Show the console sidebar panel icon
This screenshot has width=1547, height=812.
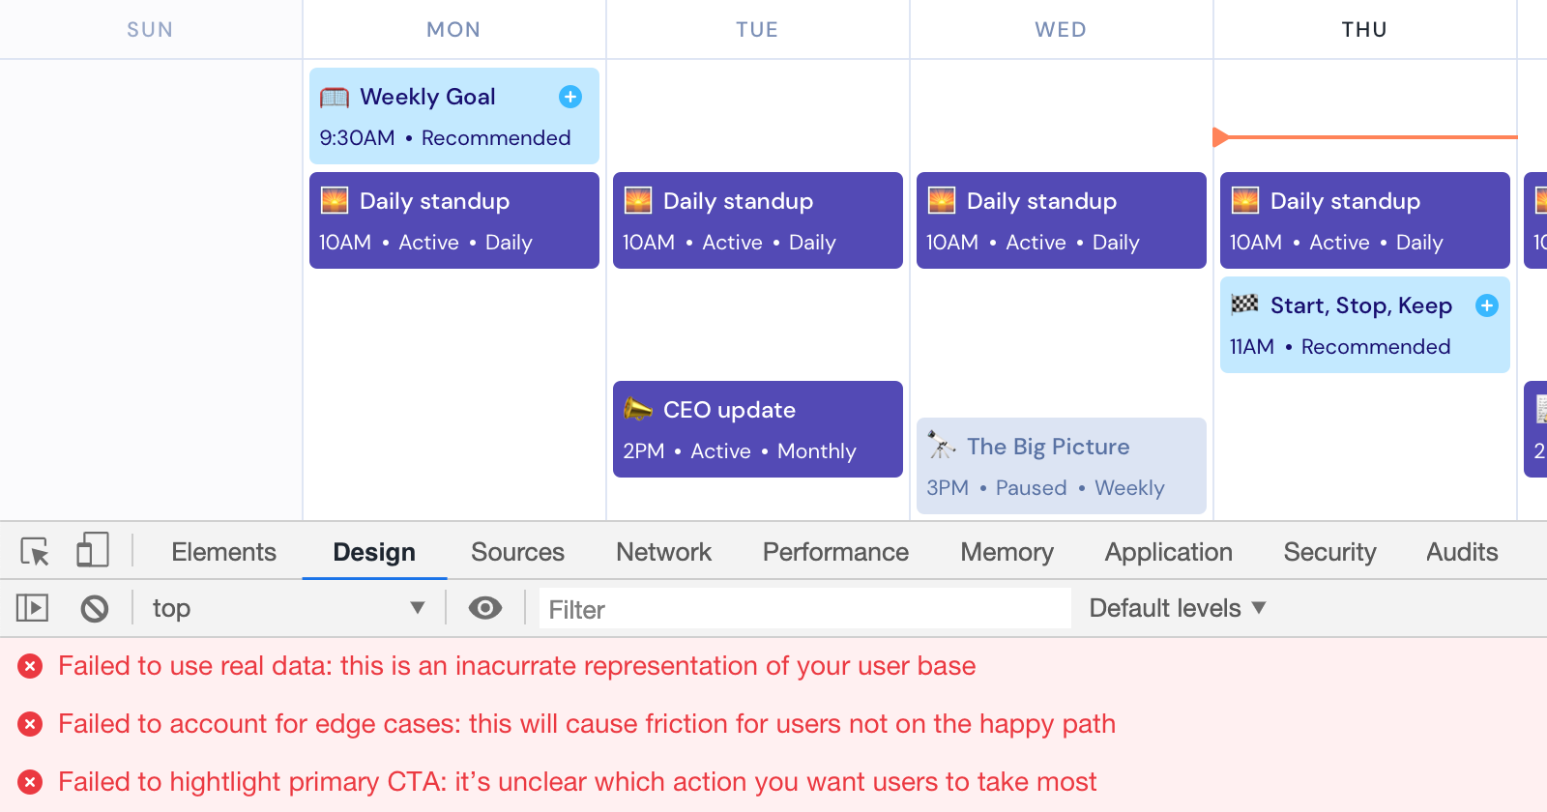(x=32, y=608)
